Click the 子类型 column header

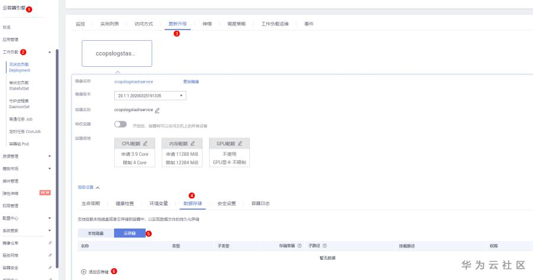(223, 246)
